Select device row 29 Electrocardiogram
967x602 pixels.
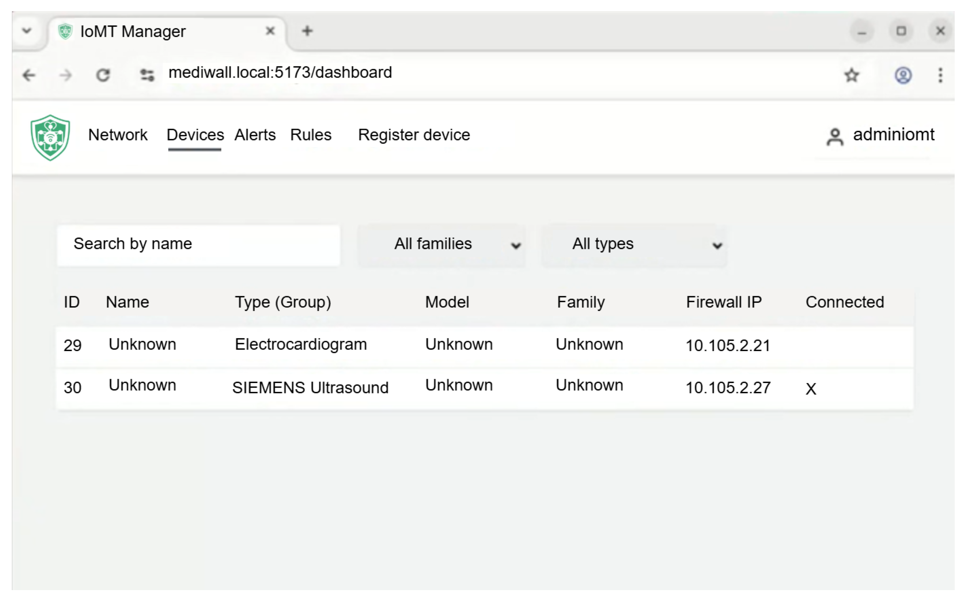coord(300,345)
